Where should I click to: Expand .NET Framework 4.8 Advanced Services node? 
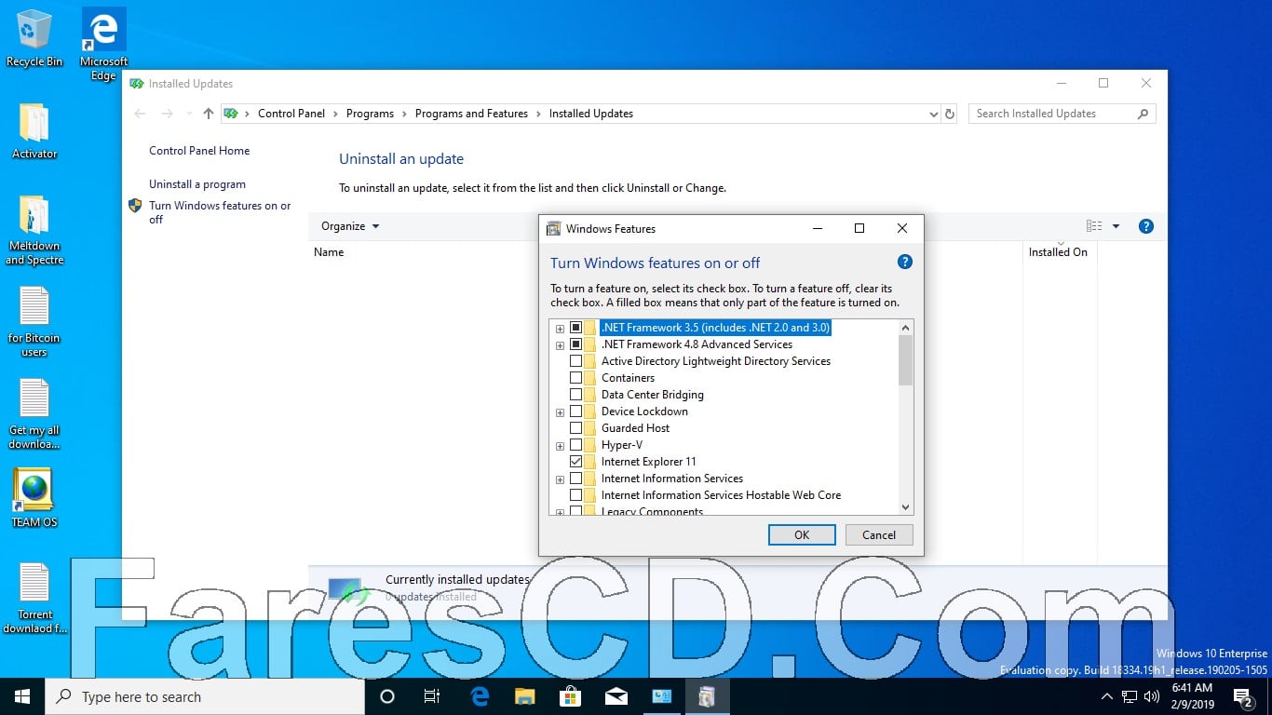point(560,345)
